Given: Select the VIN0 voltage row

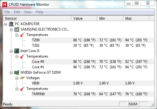Looking at the screenshot, I should point(93,83).
